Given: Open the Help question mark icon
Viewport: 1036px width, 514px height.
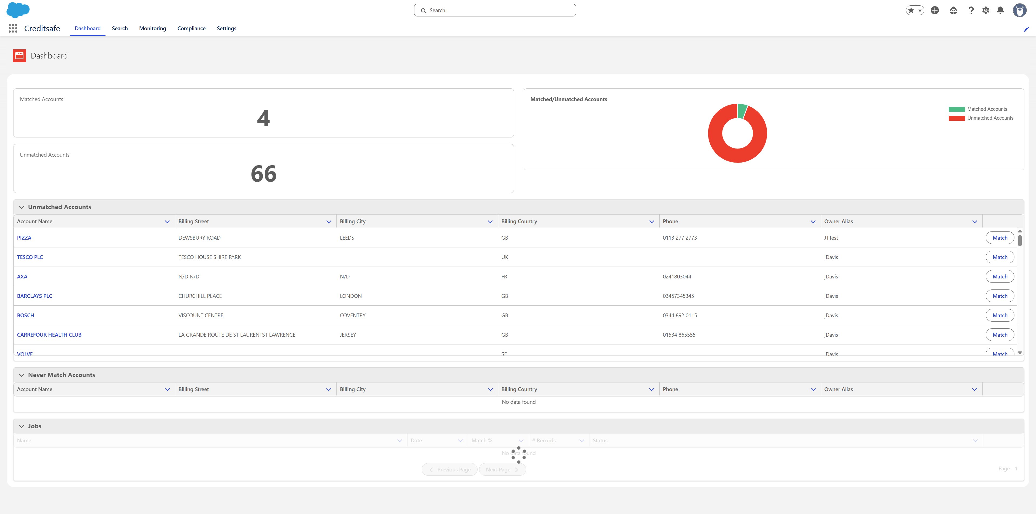Looking at the screenshot, I should point(971,11).
